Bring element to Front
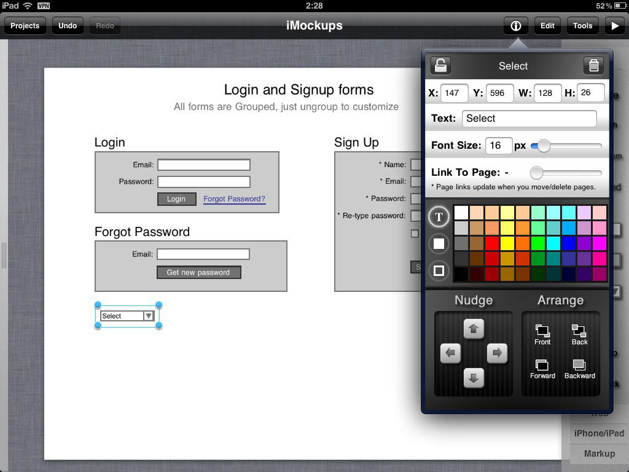The image size is (629, 472). pos(542,335)
